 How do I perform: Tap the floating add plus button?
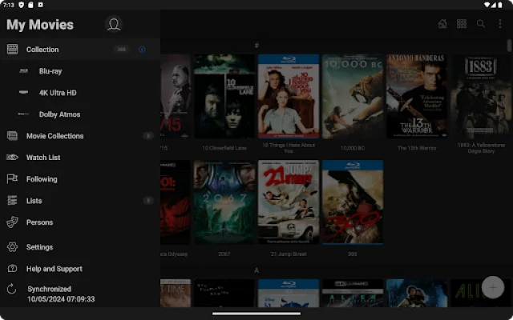tap(493, 287)
